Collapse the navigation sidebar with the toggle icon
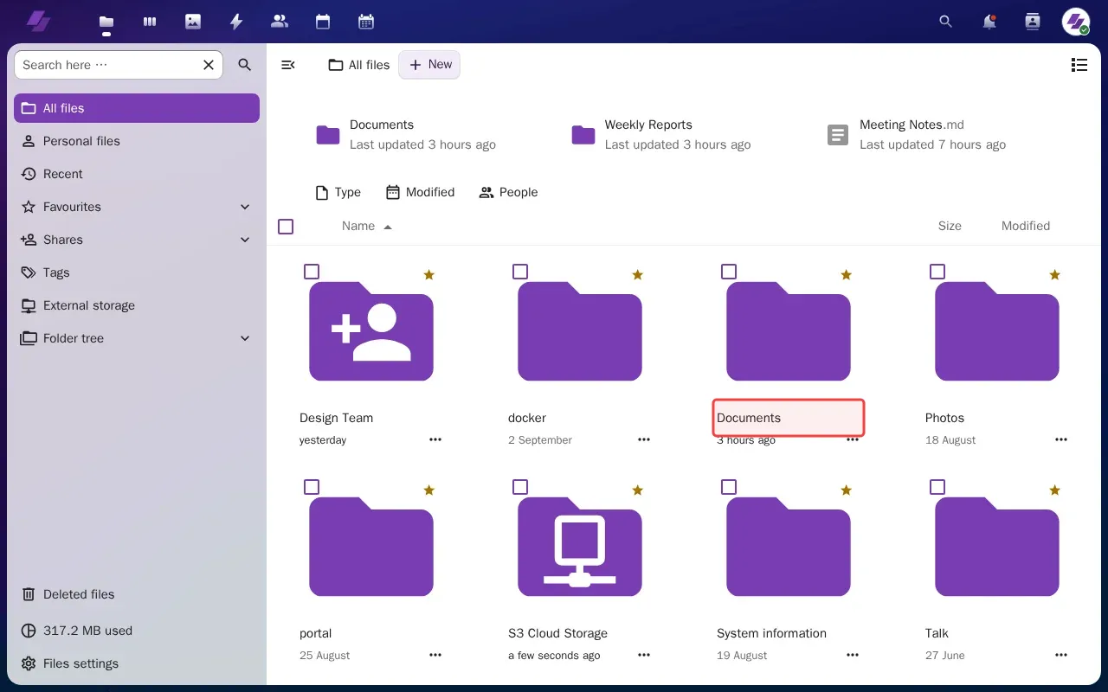Viewport: 1108px width, 692px height. pos(288,65)
